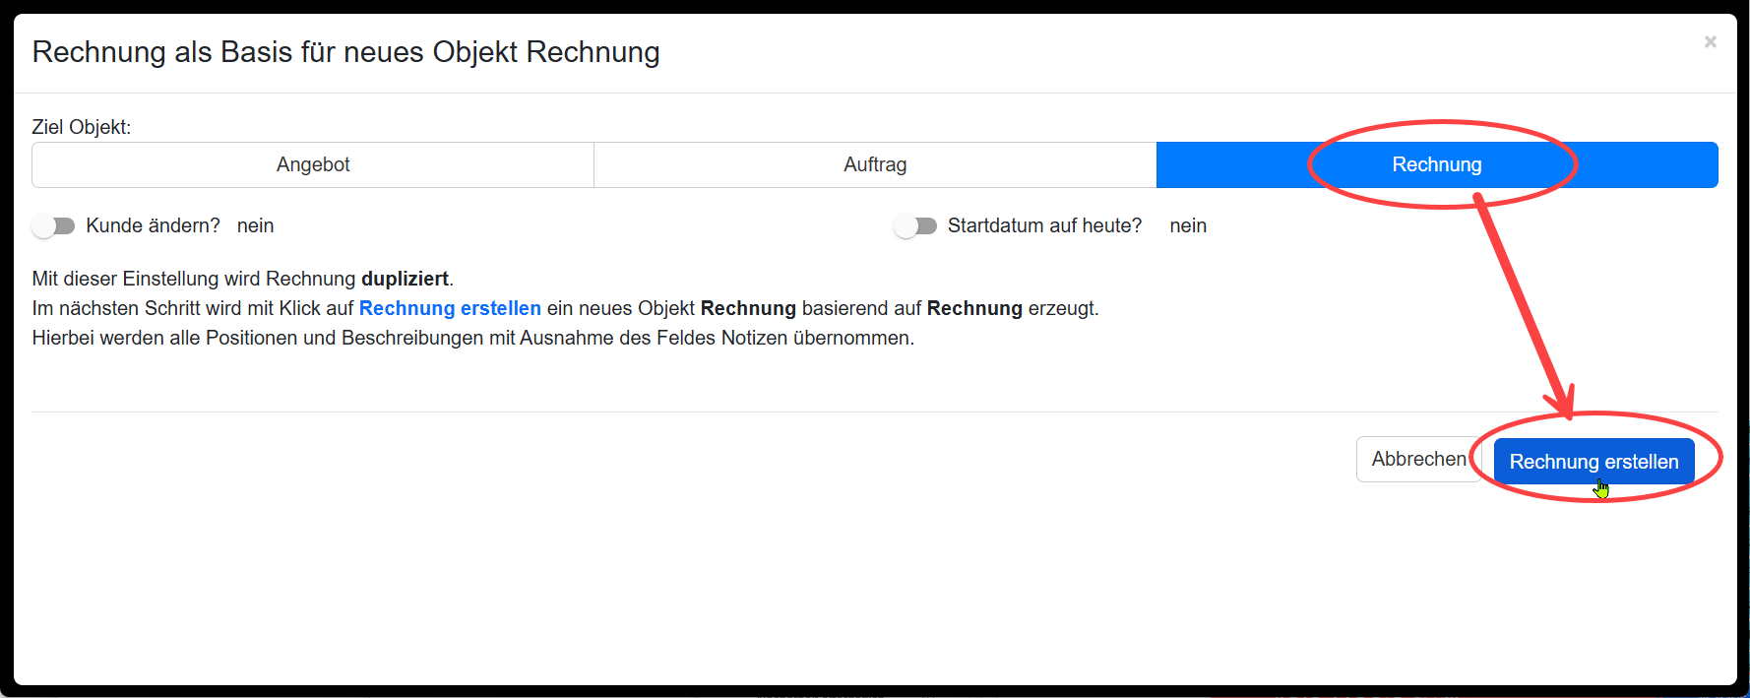1750x698 pixels.
Task: Select Rechnung as target object
Action: click(x=1437, y=164)
